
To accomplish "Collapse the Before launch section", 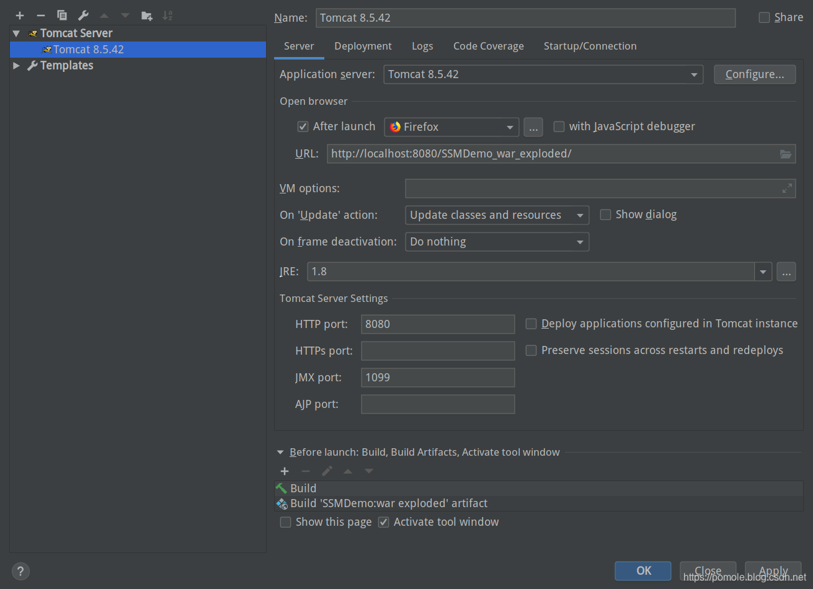I will point(280,453).
